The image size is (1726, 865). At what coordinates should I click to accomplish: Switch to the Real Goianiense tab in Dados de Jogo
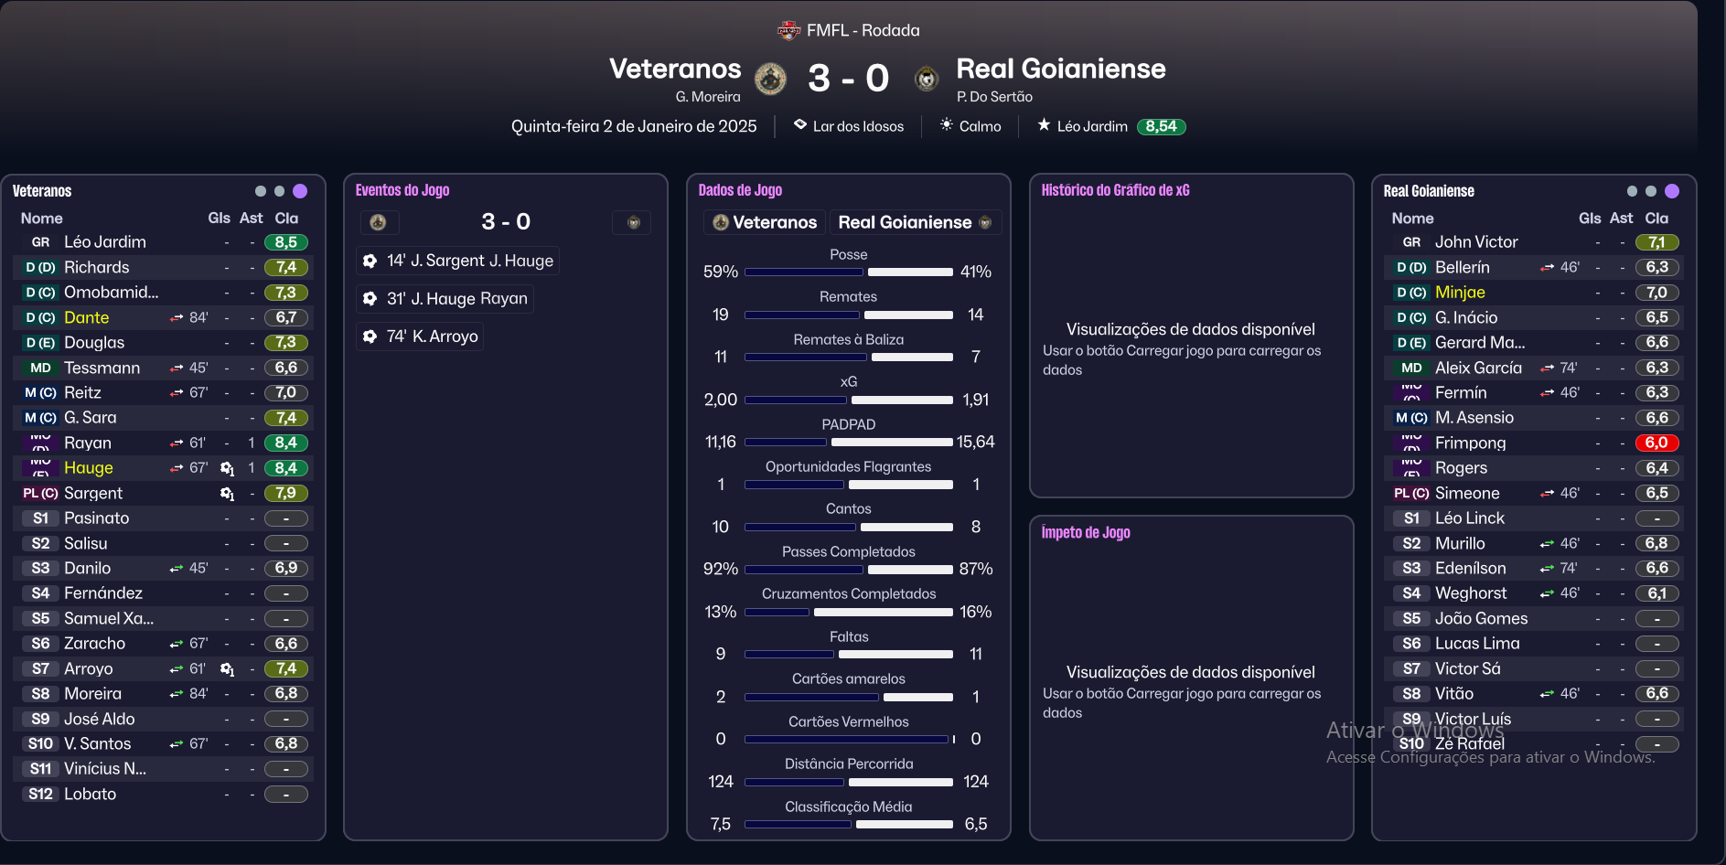pyautogui.click(x=914, y=222)
